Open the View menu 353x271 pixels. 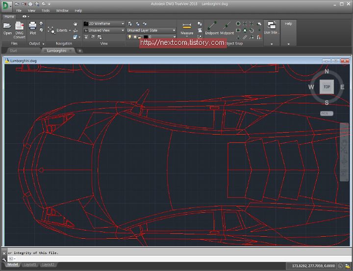tap(31, 11)
